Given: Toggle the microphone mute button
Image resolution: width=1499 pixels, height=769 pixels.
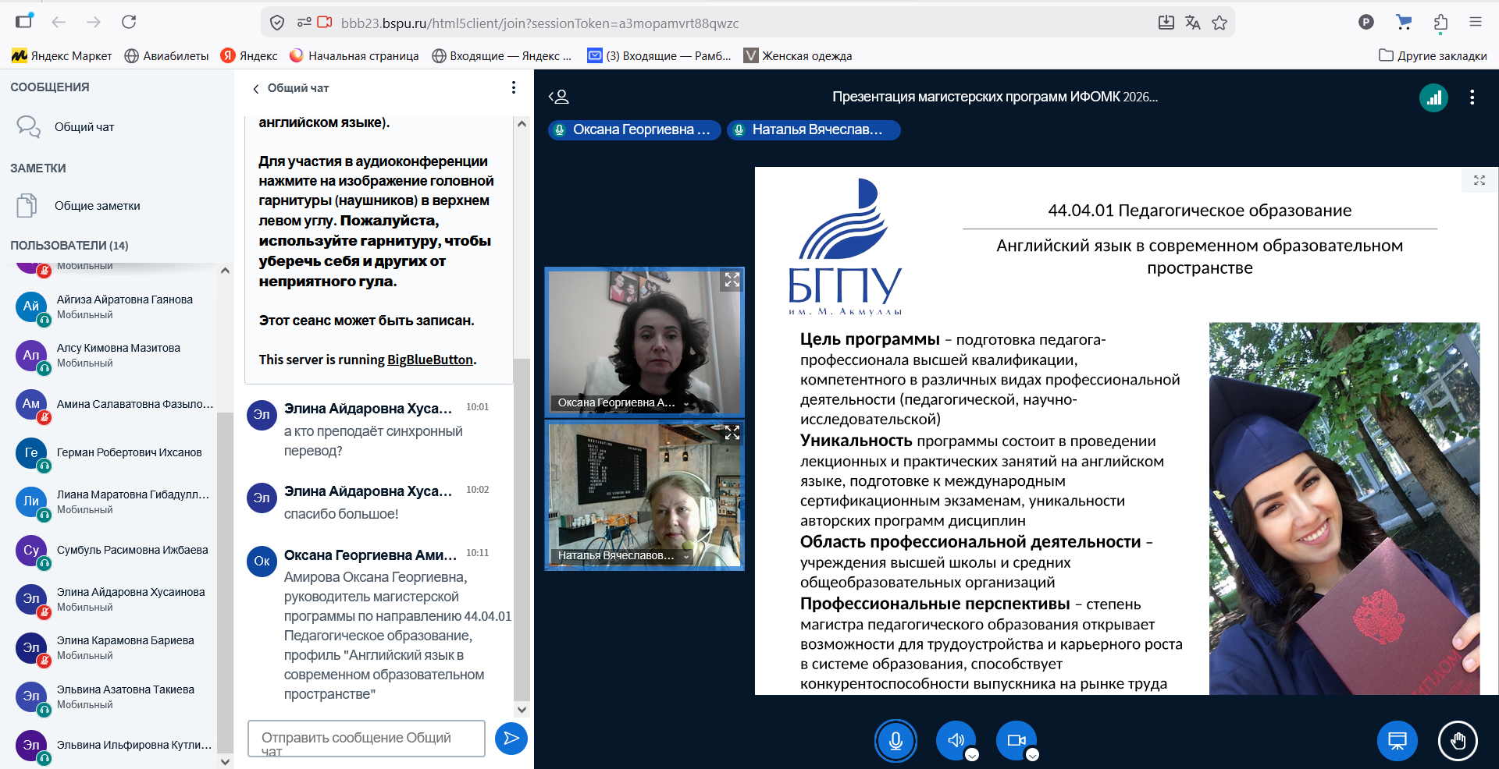Looking at the screenshot, I should tap(895, 741).
